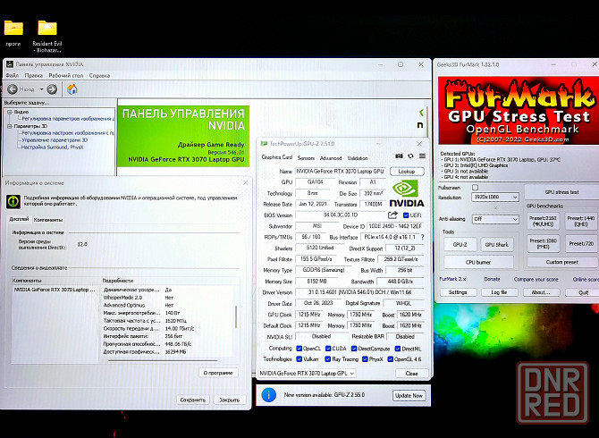Open 'Рабочий стол' menu in NVIDIA panel
Screen dimensions: 599x438
66,76
